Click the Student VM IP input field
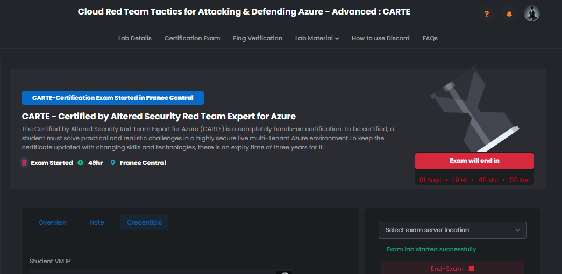This screenshot has height=274, width=562. (161, 271)
